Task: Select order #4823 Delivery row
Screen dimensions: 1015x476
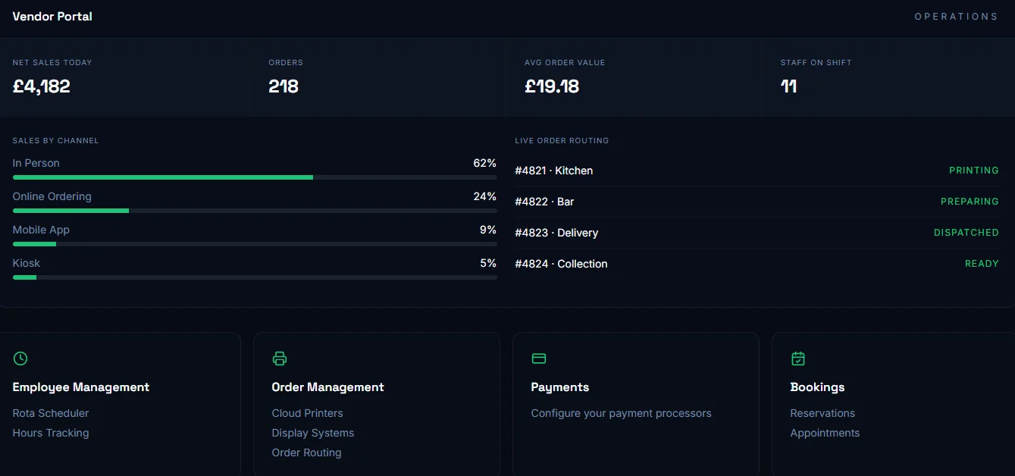Action: 757,233
